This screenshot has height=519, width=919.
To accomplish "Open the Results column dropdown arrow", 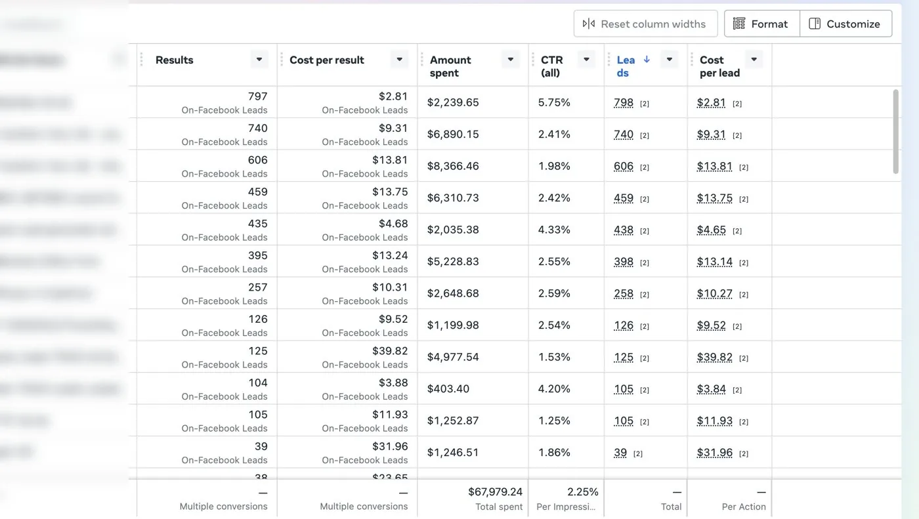I will [259, 60].
